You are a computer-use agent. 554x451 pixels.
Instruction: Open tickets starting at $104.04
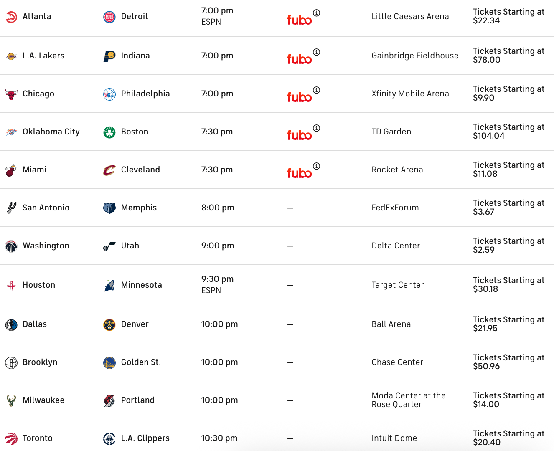coord(508,132)
